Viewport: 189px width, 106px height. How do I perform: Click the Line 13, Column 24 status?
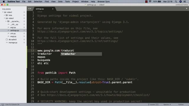point(12,105)
